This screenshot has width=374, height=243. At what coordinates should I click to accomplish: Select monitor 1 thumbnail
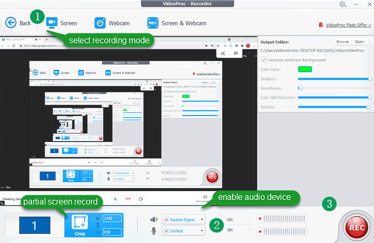click(x=35, y=225)
